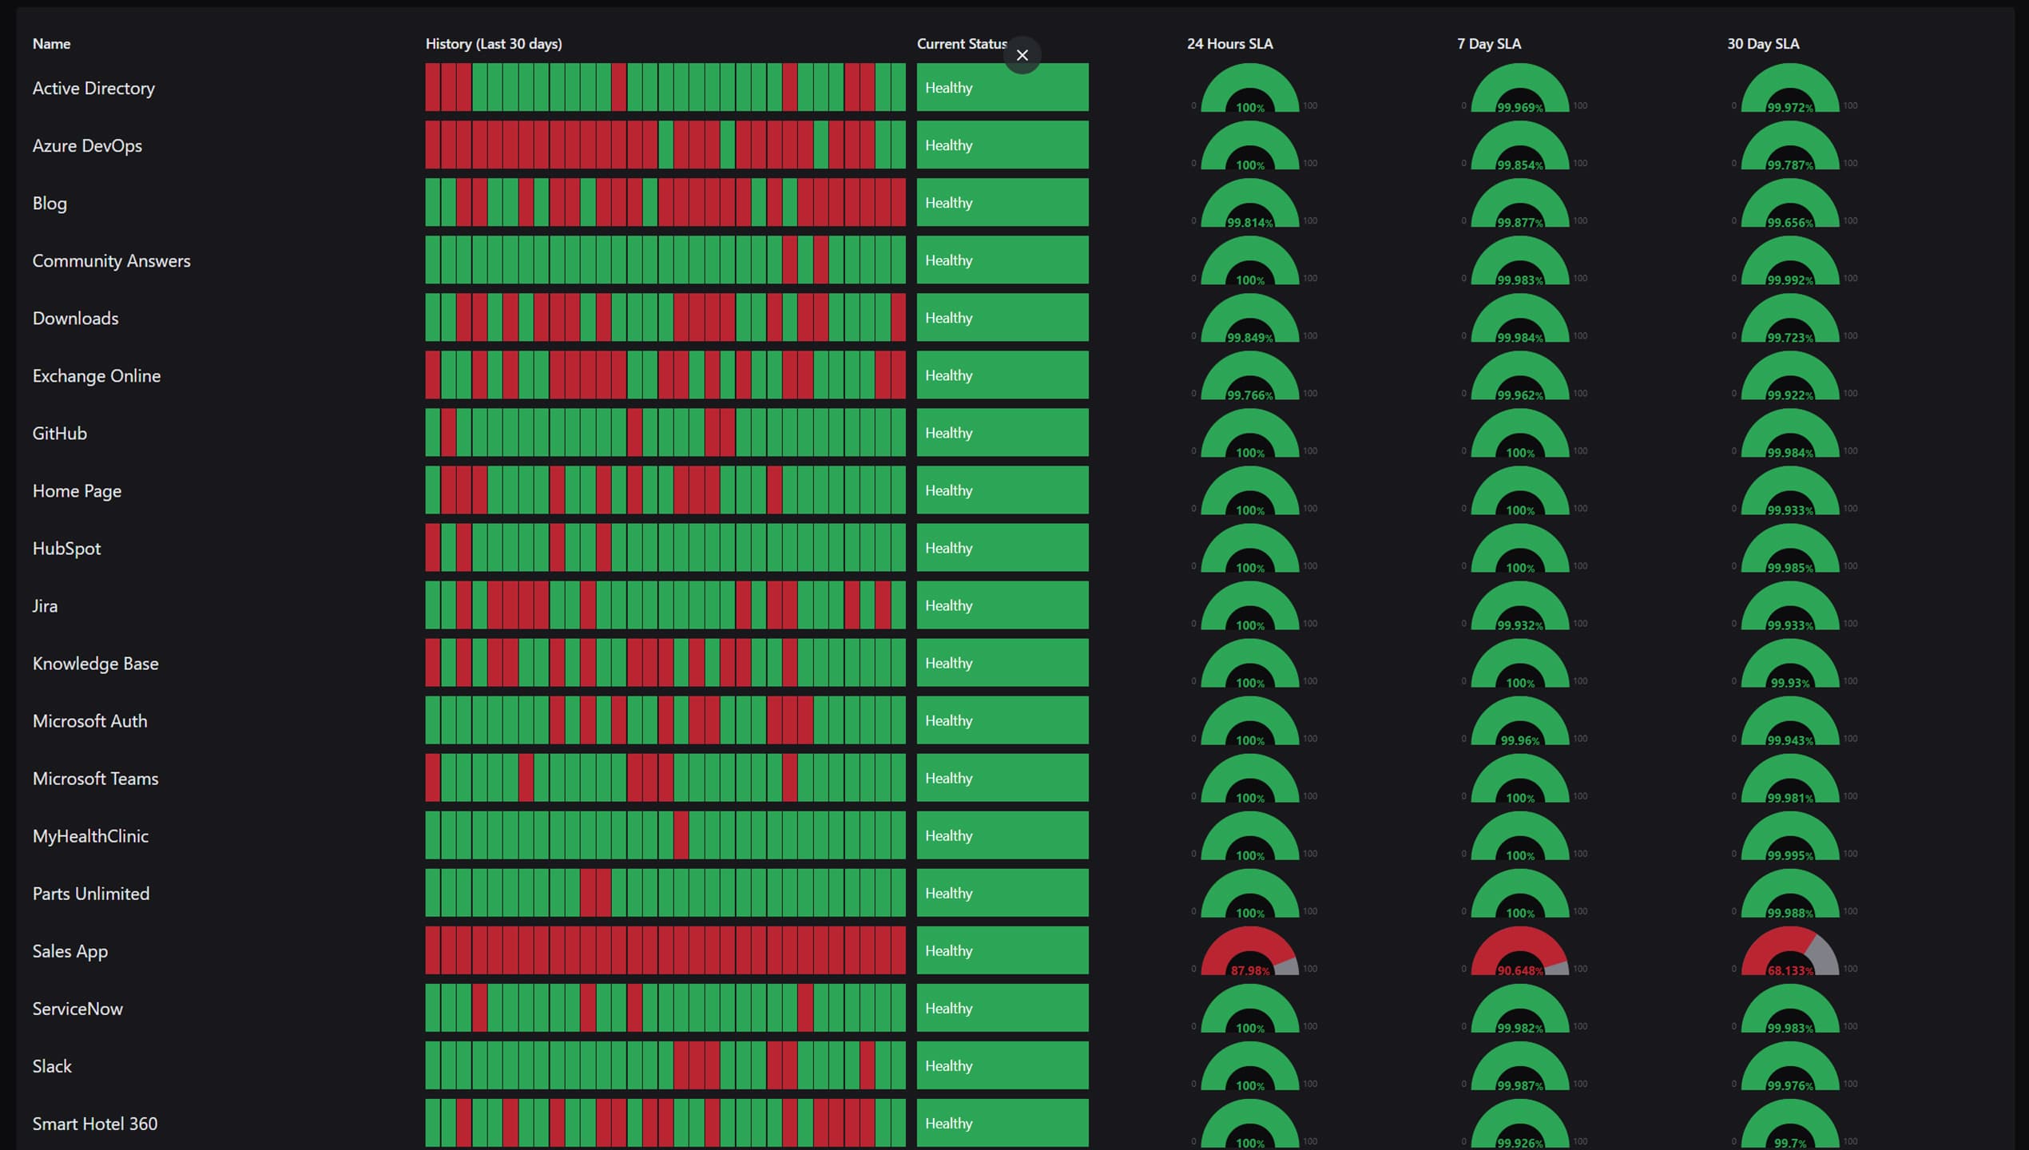2029x1150 pixels.
Task: Click Azure DevOps 7 Day SLA gauge 99.854%
Action: (x=1519, y=147)
